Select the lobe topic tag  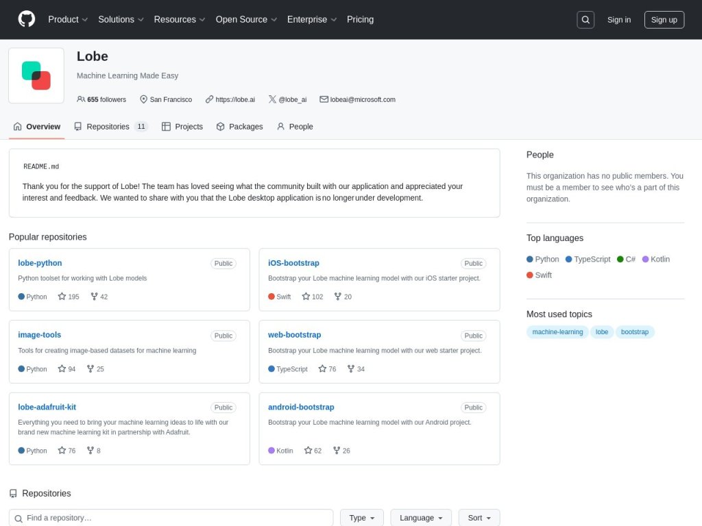[x=602, y=332]
